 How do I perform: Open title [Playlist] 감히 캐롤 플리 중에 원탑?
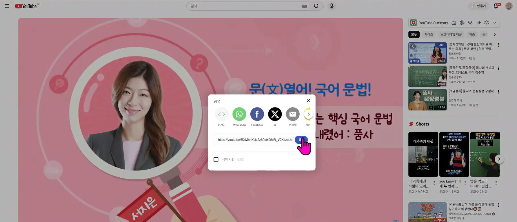(x=471, y=207)
